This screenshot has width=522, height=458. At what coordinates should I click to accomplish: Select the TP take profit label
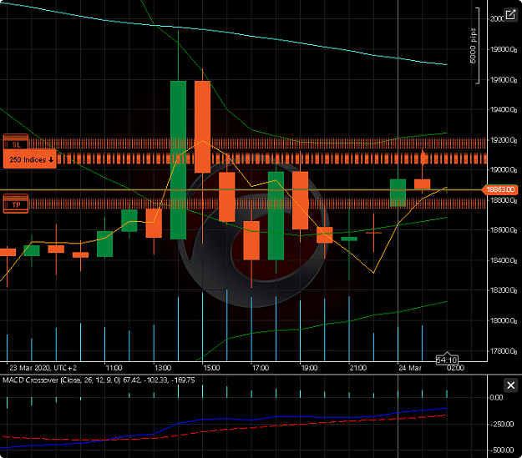pos(16,204)
